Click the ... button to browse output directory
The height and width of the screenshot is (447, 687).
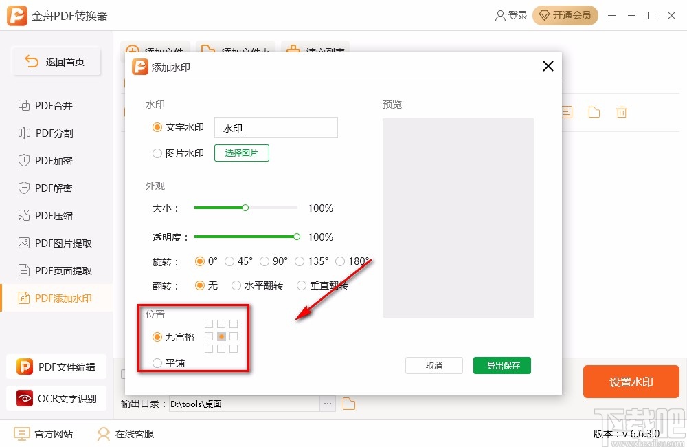coord(328,404)
